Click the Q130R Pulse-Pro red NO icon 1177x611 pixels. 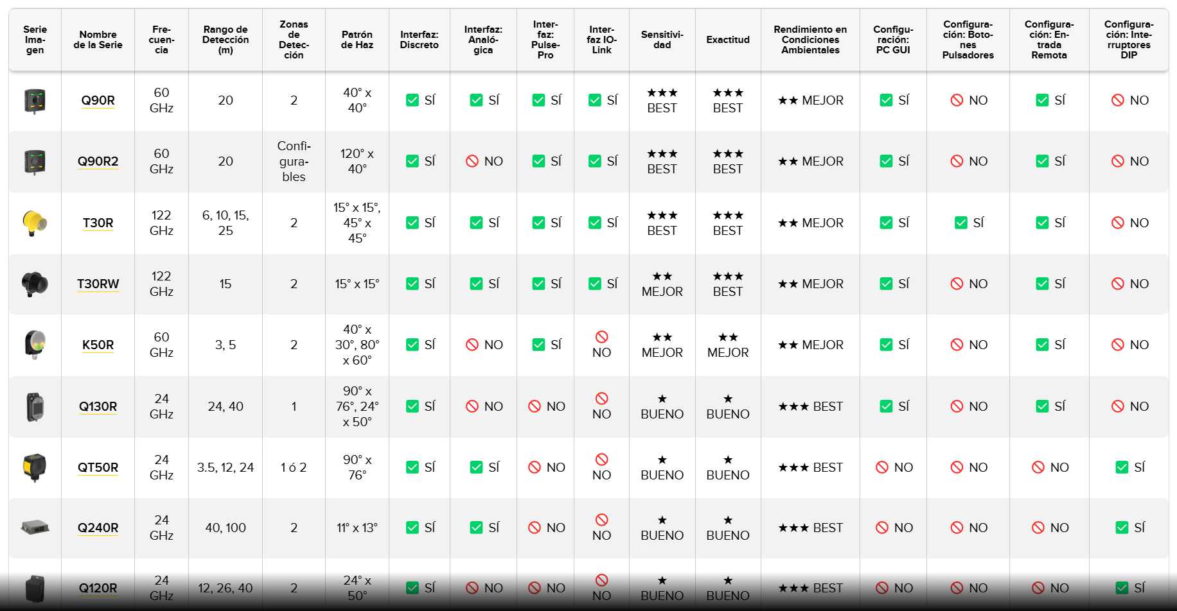[x=535, y=406]
